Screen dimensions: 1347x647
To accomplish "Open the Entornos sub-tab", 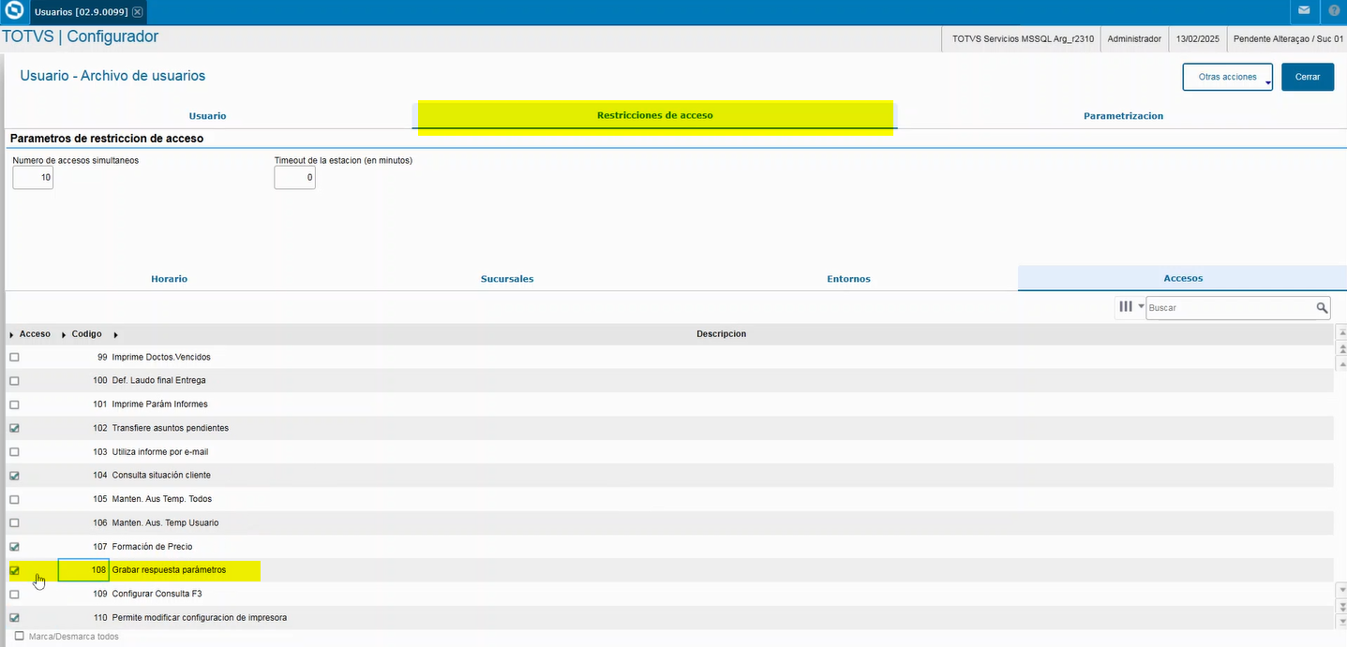I will (x=848, y=279).
